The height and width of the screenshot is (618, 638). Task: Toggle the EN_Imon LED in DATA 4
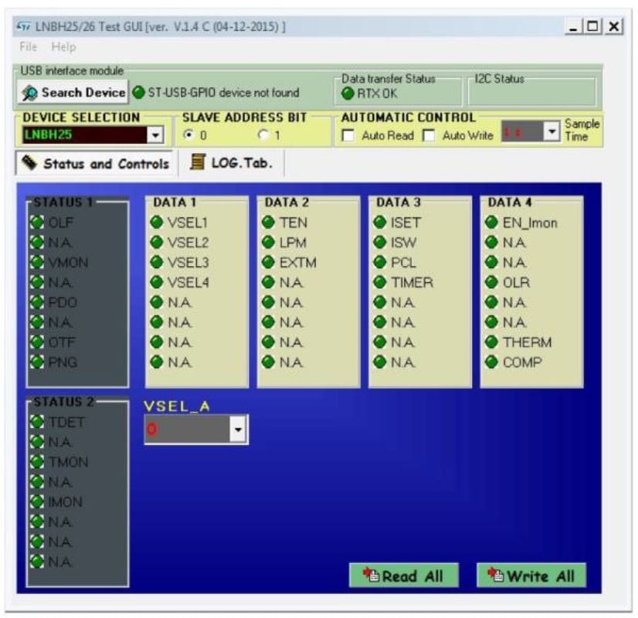click(x=491, y=223)
